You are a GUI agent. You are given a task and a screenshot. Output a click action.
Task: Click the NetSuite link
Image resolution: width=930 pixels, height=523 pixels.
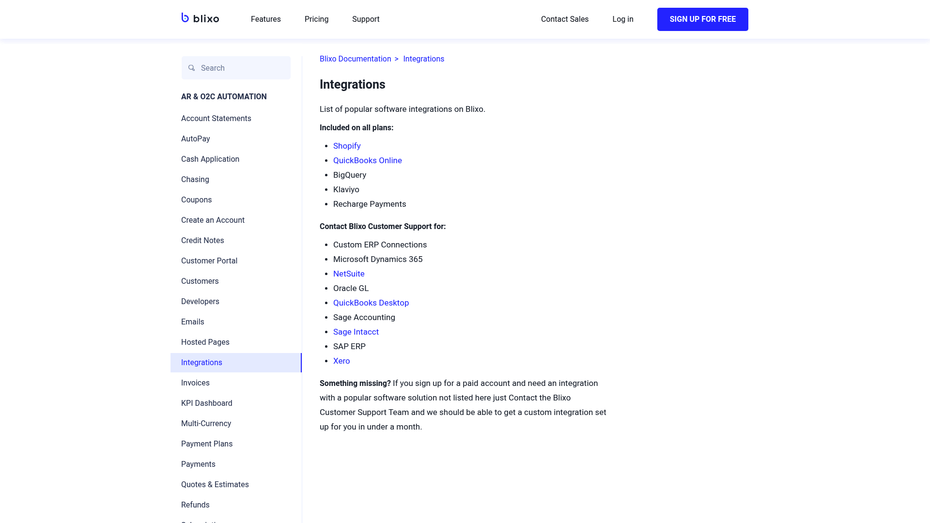click(x=349, y=274)
